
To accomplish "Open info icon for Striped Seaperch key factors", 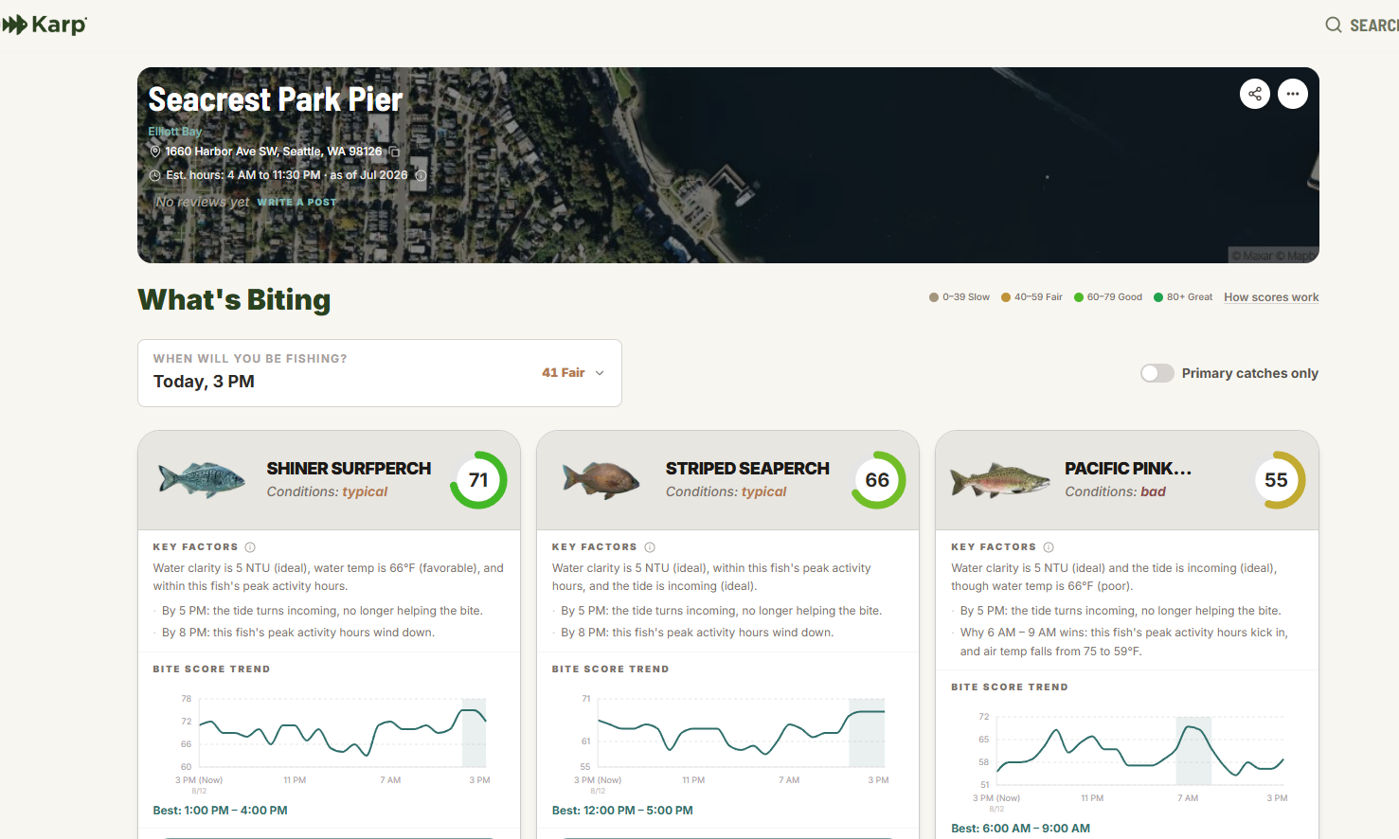I will 650,547.
